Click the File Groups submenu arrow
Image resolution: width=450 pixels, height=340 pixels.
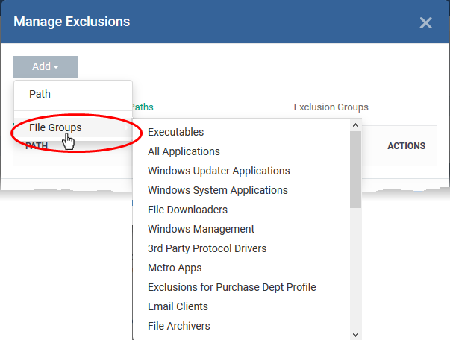(x=126, y=127)
